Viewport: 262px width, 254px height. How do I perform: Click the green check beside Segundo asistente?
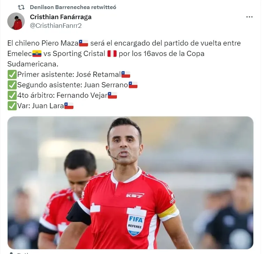tap(12, 85)
